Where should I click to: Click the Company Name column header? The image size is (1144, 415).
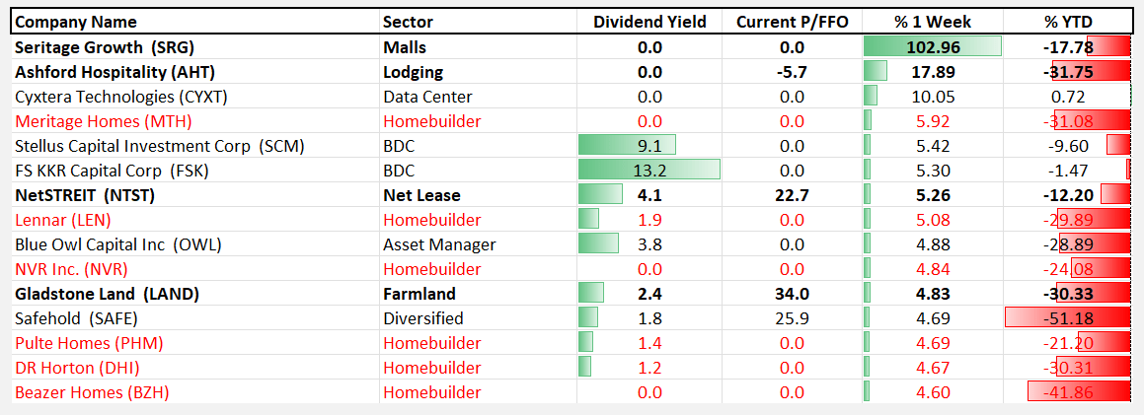tap(76, 22)
